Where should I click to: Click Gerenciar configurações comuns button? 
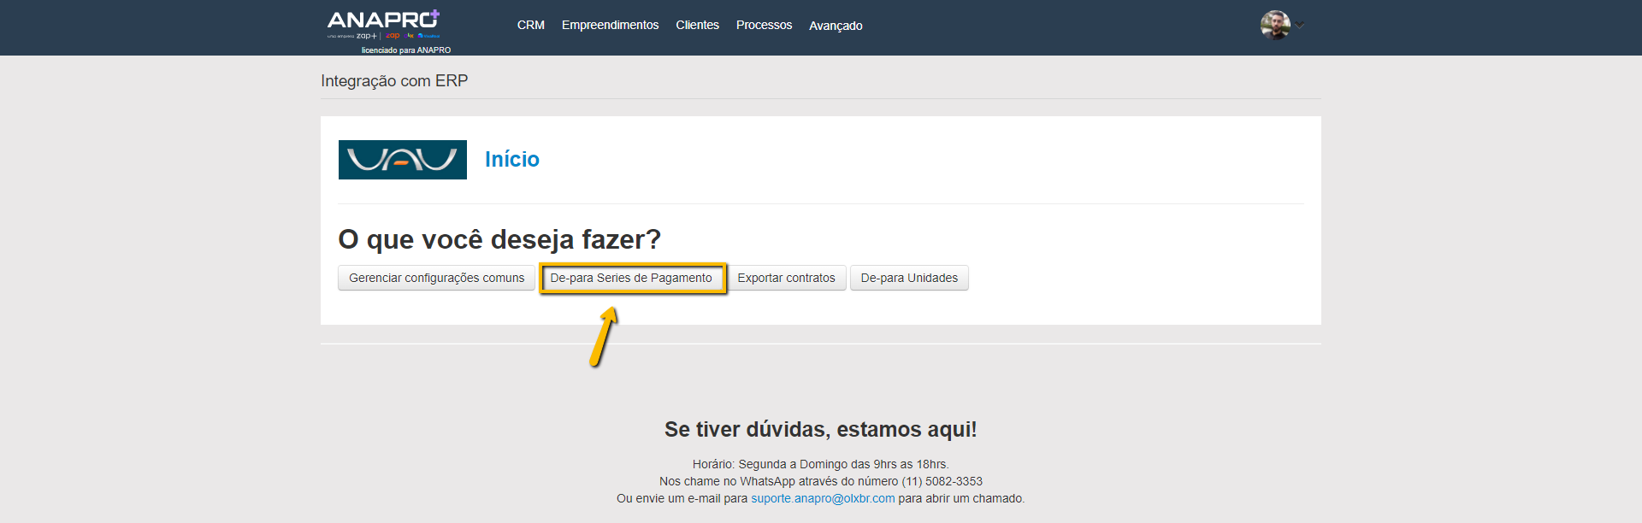pyautogui.click(x=436, y=278)
